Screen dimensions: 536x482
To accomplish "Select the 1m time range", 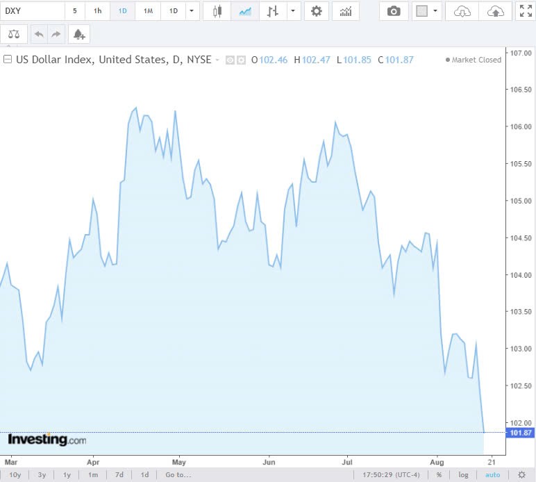I will point(93,475).
